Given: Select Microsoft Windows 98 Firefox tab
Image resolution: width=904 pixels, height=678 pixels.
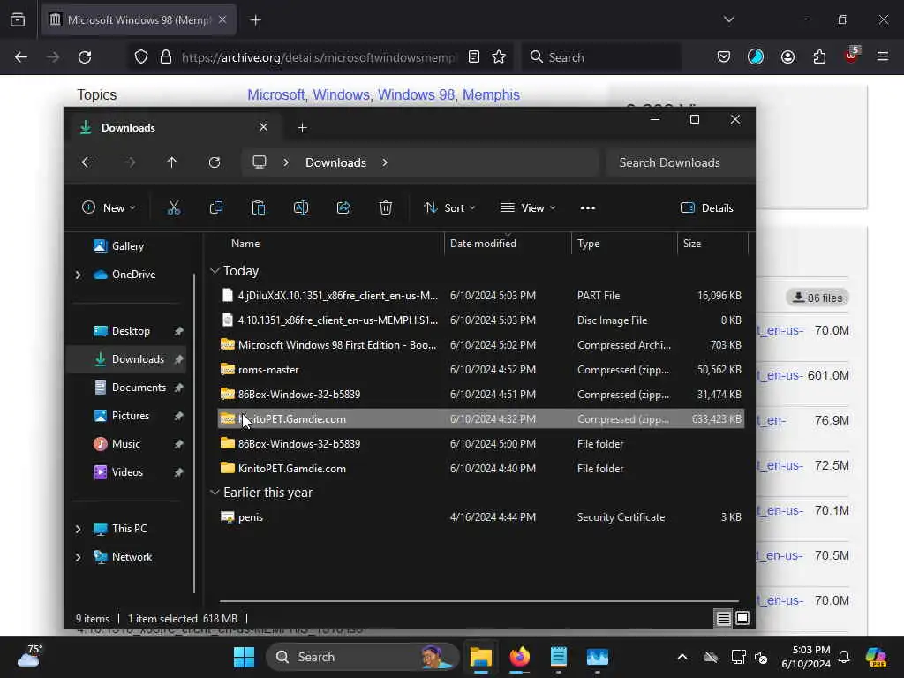Looking at the screenshot, I should (x=139, y=19).
